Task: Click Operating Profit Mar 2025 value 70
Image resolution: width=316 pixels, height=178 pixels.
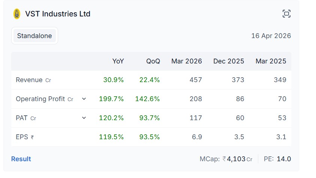Action: click(282, 99)
